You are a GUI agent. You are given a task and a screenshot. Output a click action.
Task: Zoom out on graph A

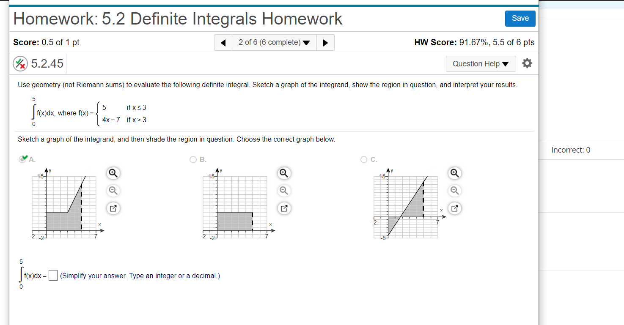(x=113, y=191)
